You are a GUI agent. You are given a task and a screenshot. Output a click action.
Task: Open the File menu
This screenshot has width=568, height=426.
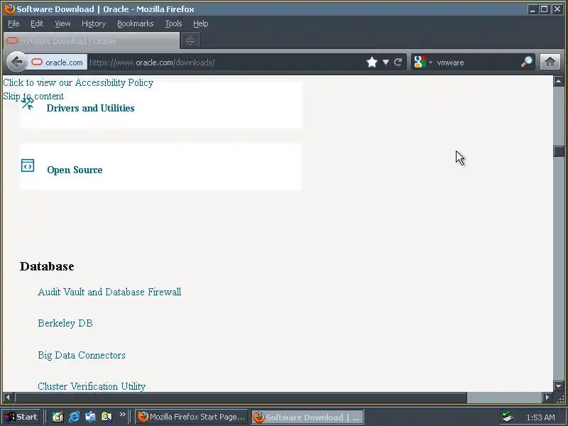click(x=13, y=23)
